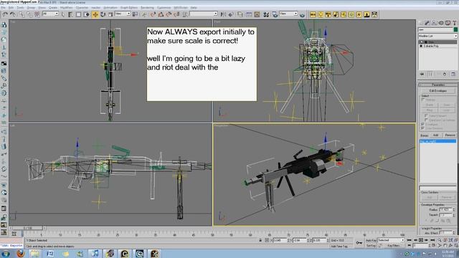
Task: Click the Bones Add button
Action: (435, 135)
